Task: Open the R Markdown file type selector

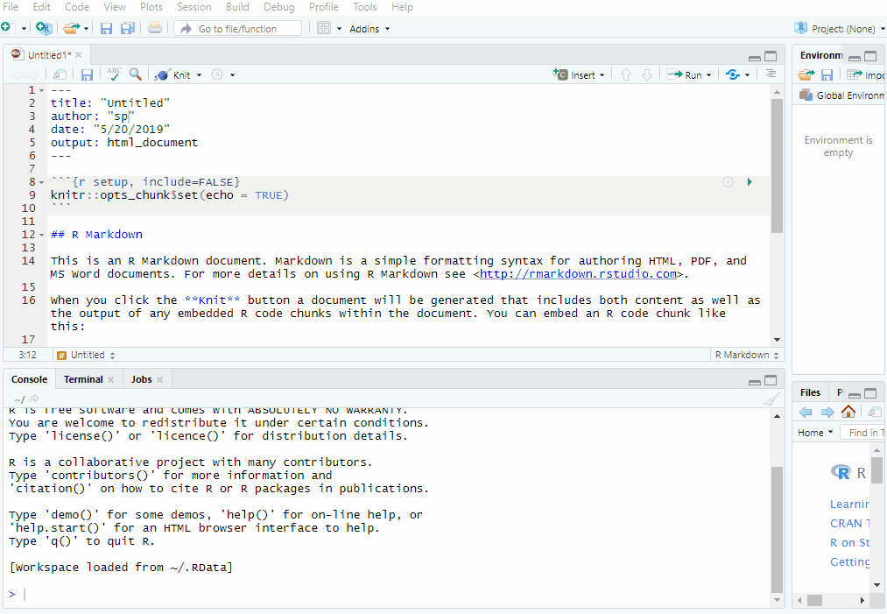Action: click(x=747, y=355)
